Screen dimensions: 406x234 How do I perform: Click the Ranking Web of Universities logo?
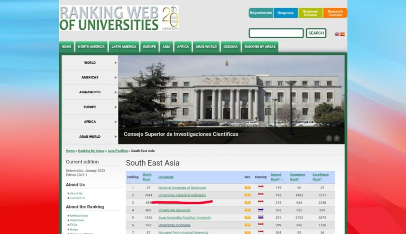119,18
